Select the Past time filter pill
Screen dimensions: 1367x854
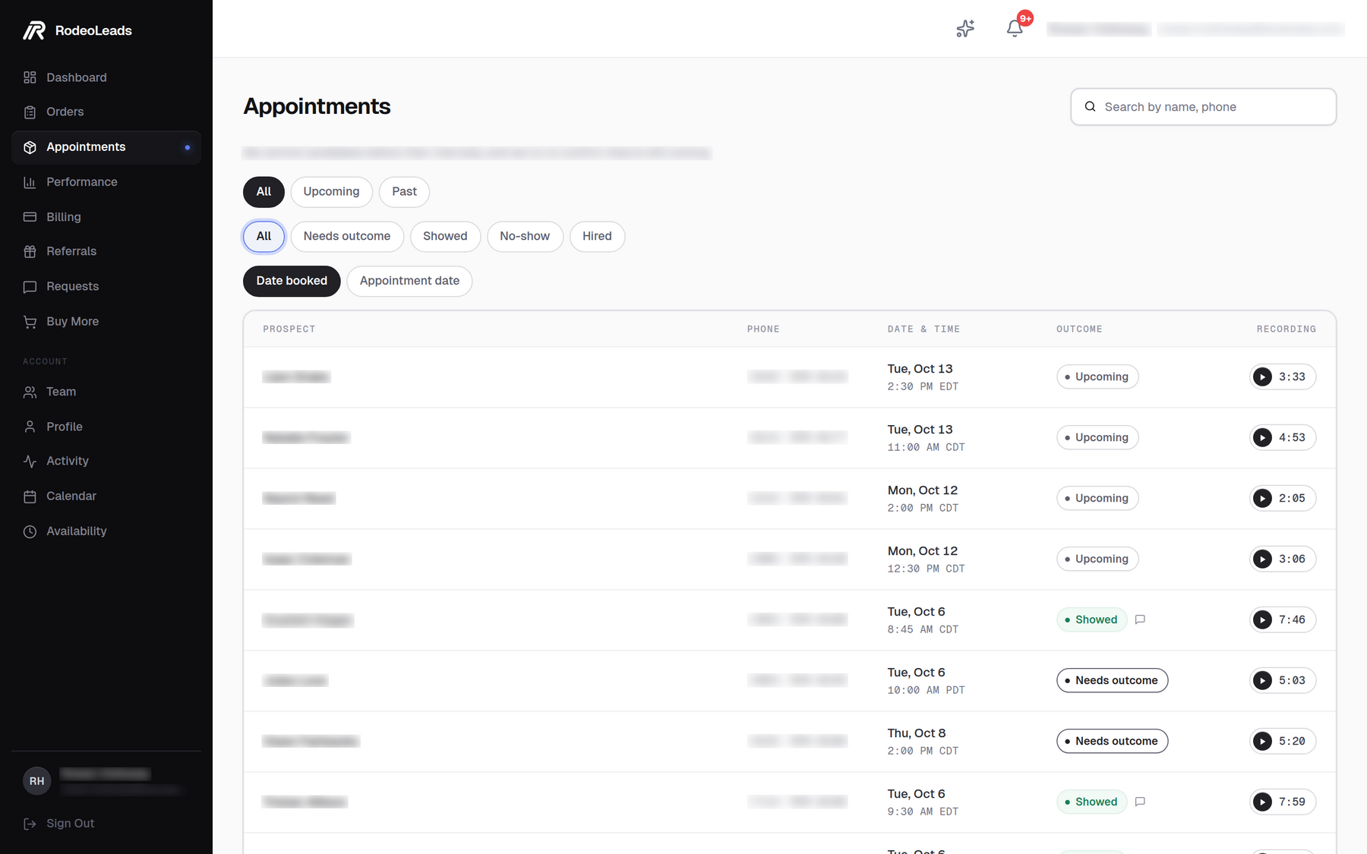click(404, 192)
